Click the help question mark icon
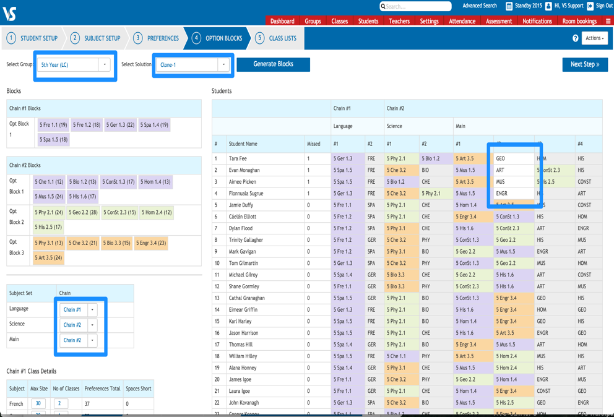 (x=575, y=38)
